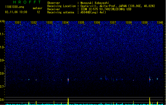Click the 1333 time marker

pyautogui.click(x=49, y=23)
